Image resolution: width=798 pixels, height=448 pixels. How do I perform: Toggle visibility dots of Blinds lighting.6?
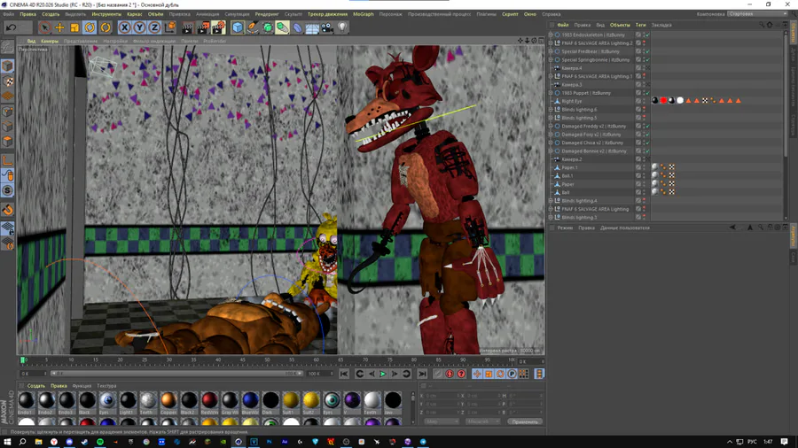click(645, 109)
